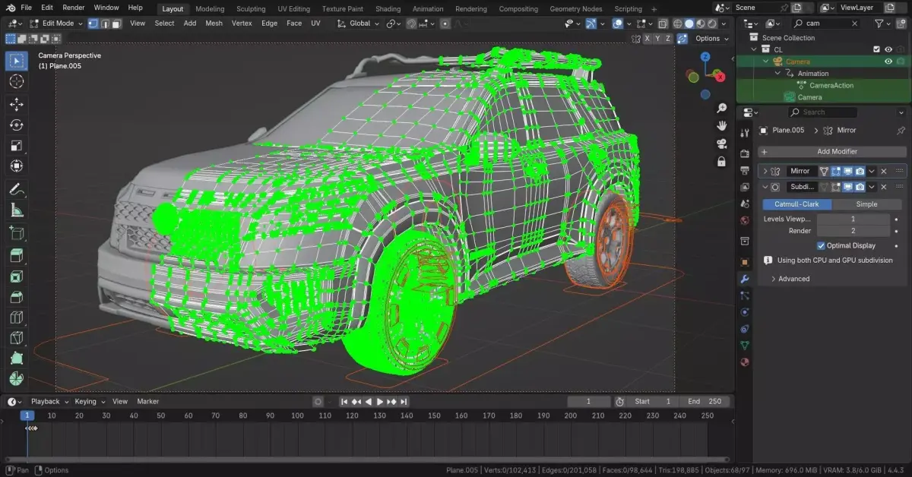Open the Material properties tab
Viewport: 912px width, 477px height.
[x=745, y=362]
